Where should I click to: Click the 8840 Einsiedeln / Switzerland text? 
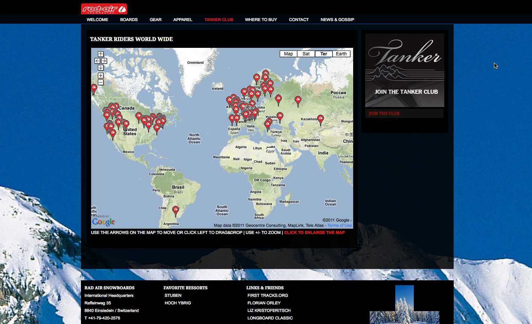coord(111,310)
